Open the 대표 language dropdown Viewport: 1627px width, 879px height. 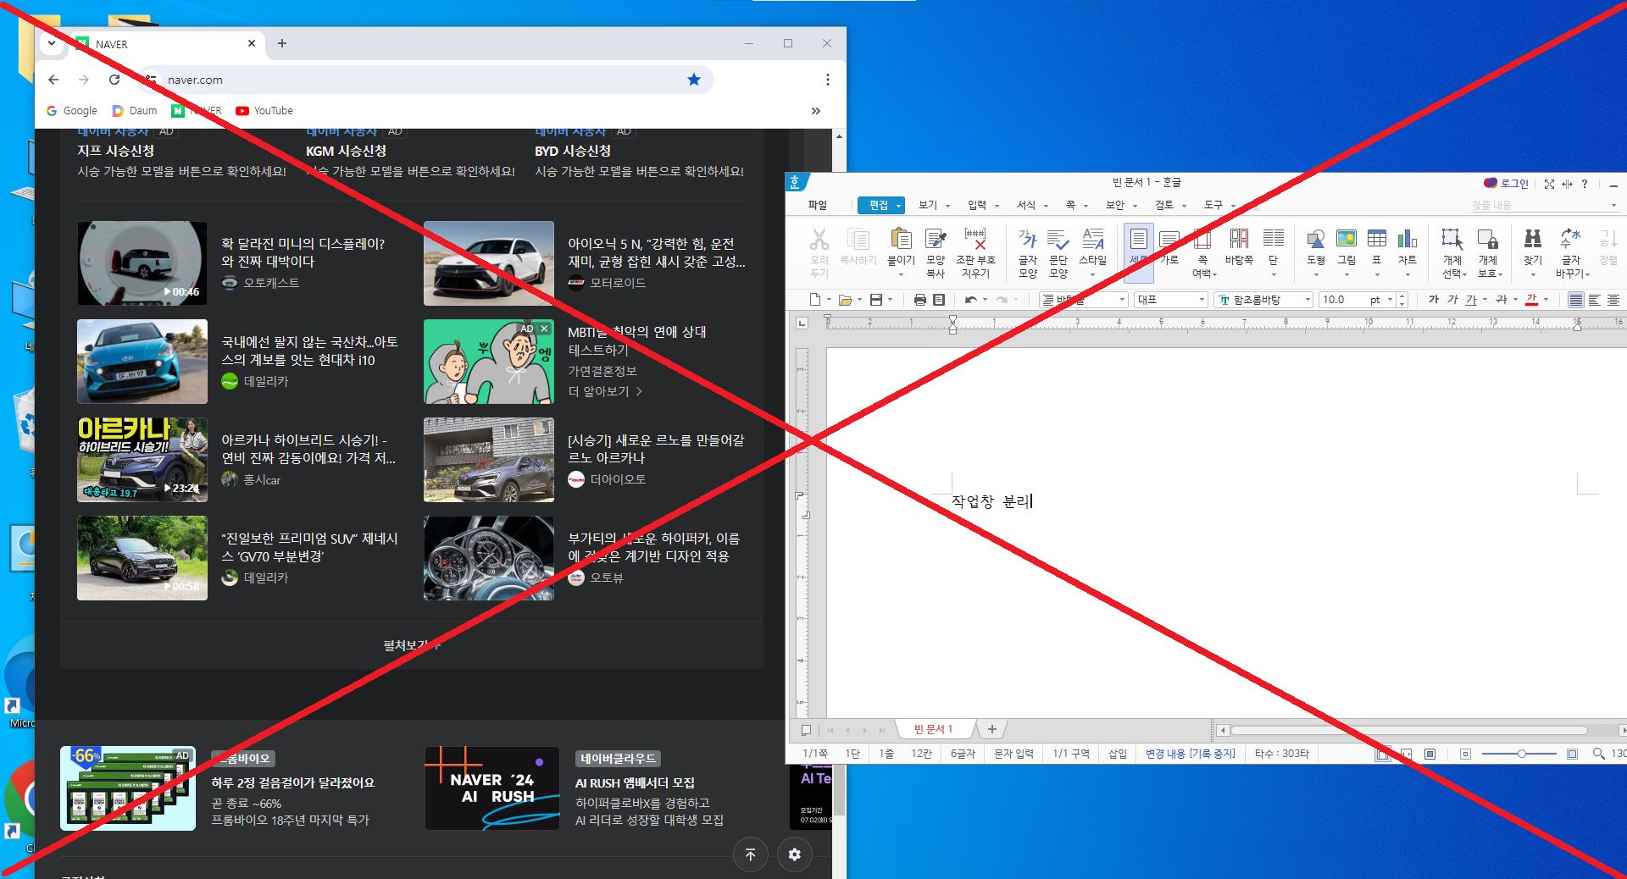point(1201,300)
